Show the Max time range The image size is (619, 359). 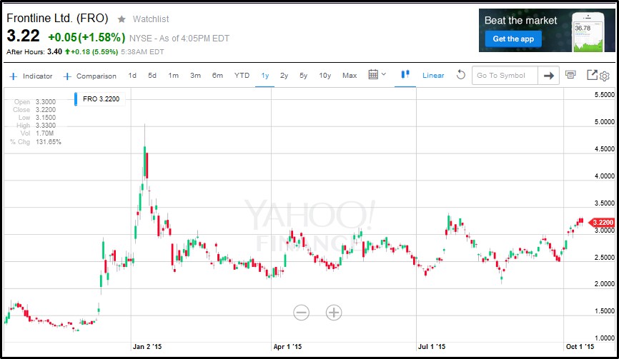350,75
